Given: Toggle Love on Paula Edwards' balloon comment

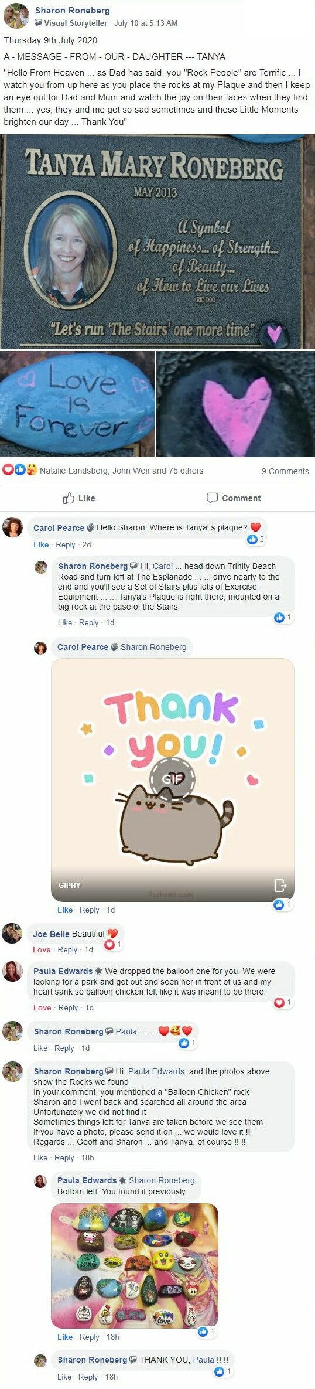Looking at the screenshot, I should pos(42,1007).
